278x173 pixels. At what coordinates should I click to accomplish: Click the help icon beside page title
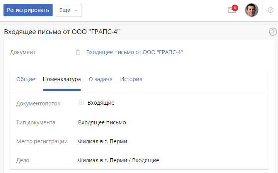point(273,32)
